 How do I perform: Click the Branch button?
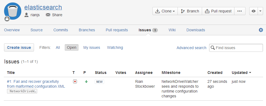pos(190,11)
